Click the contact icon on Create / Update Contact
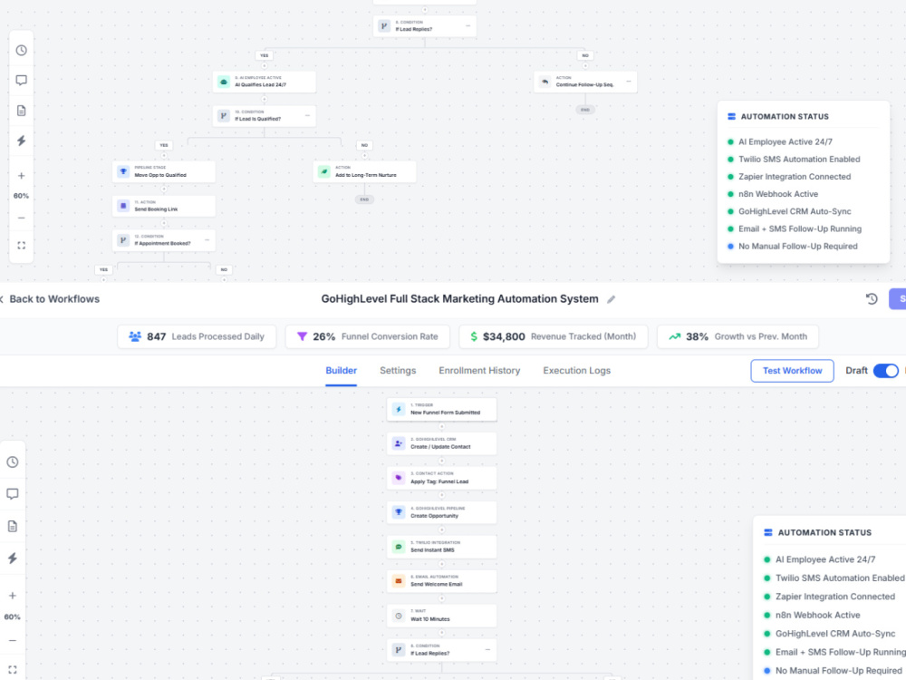This screenshot has width=906, height=680. (398, 443)
